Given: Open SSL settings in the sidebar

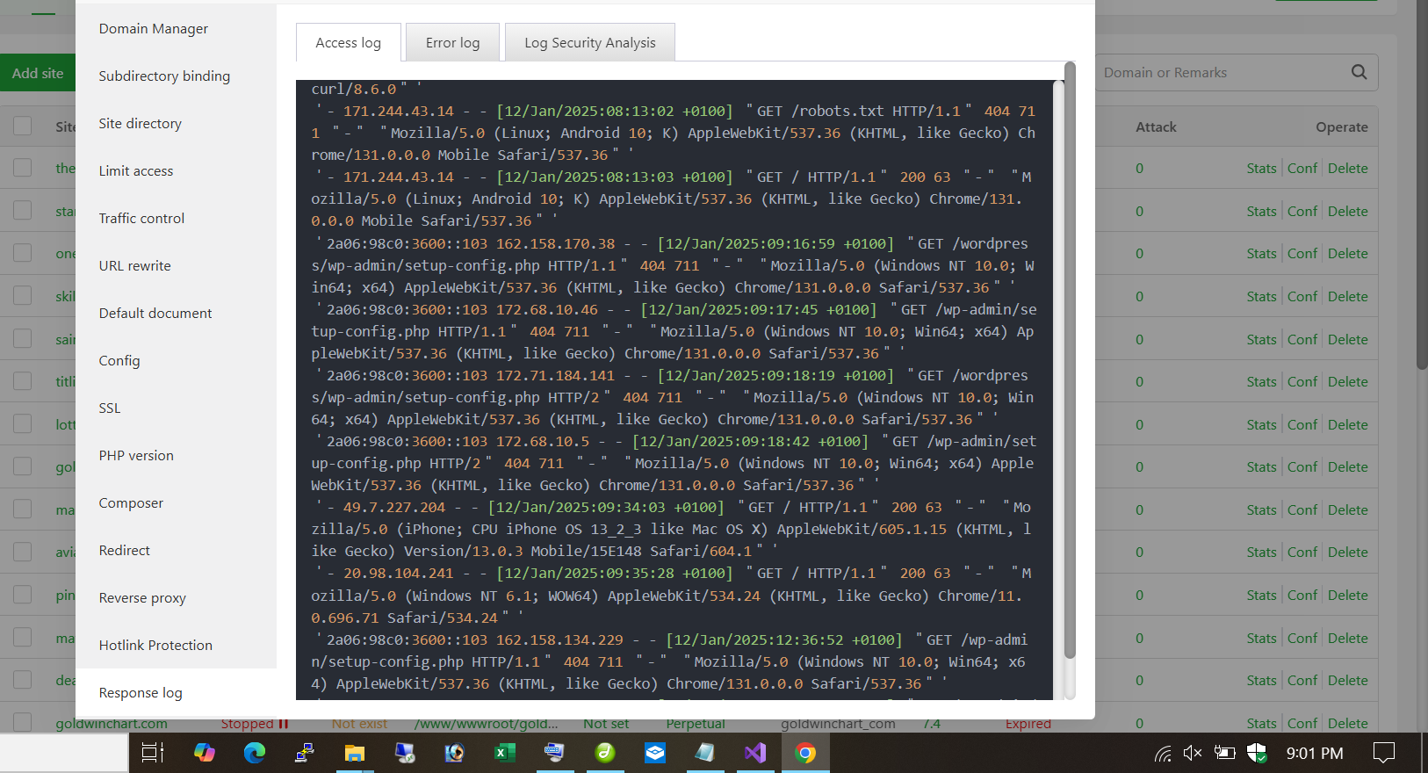Looking at the screenshot, I should [110, 408].
